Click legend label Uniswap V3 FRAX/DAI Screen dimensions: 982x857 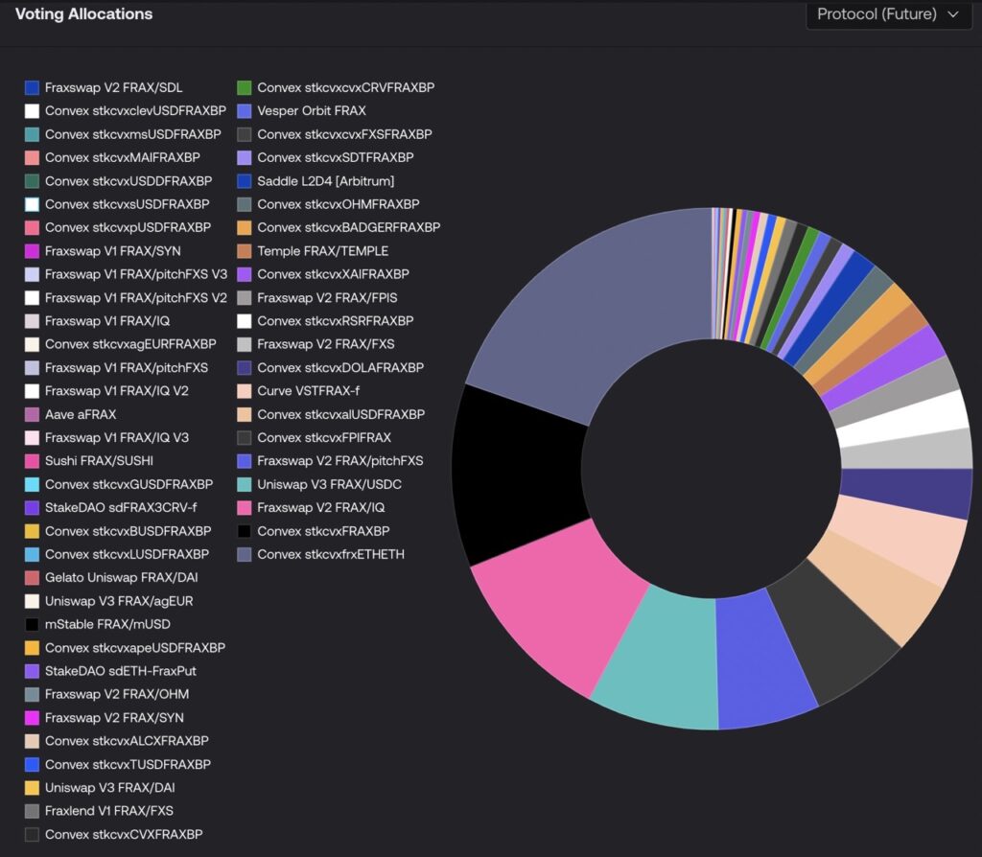(109, 788)
